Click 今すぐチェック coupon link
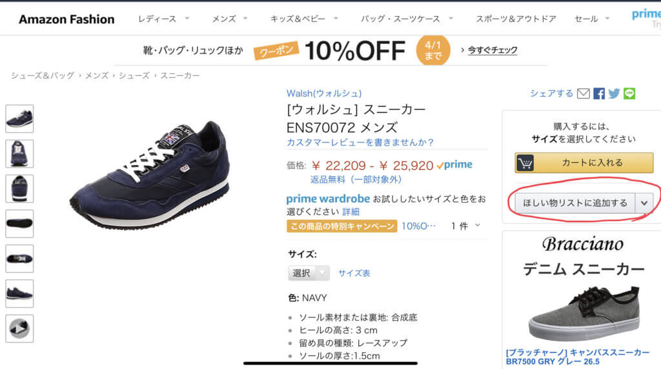Image resolution: width=661 pixels, height=369 pixels. click(492, 50)
